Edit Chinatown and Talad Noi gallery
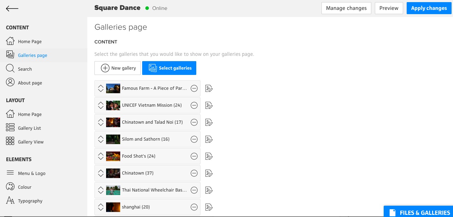 (x=209, y=122)
